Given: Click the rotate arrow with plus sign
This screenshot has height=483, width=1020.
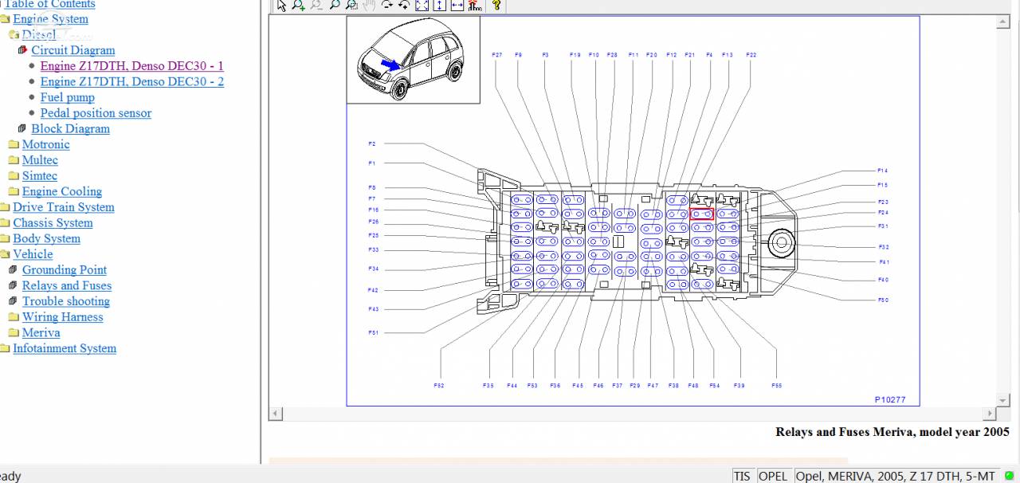Looking at the screenshot, I should 404,6.
